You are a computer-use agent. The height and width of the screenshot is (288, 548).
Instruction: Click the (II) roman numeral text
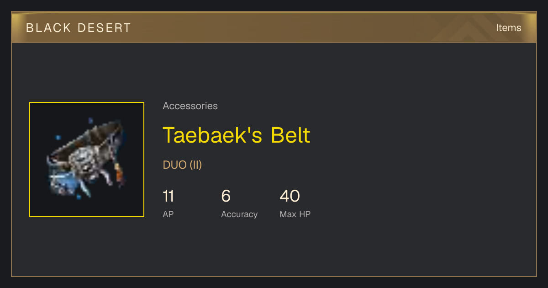coord(195,165)
